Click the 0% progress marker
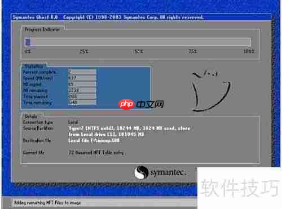 [x=28, y=51]
